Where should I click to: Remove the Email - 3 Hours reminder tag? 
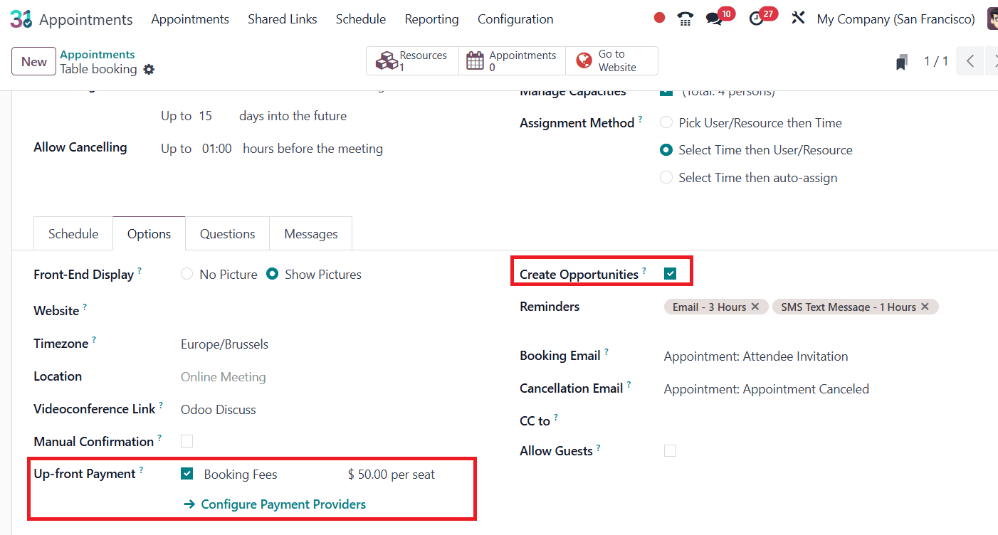click(x=755, y=307)
